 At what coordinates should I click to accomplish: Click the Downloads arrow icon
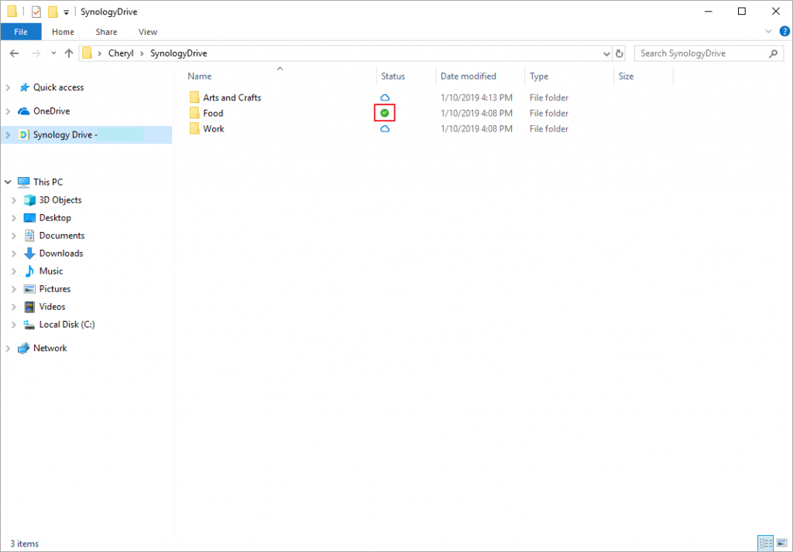tap(30, 253)
